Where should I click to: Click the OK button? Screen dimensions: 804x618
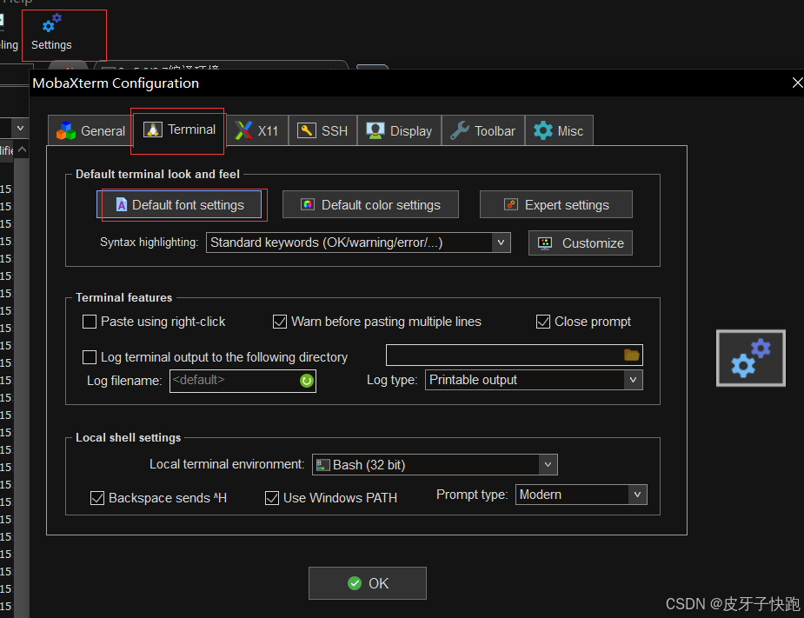click(368, 583)
